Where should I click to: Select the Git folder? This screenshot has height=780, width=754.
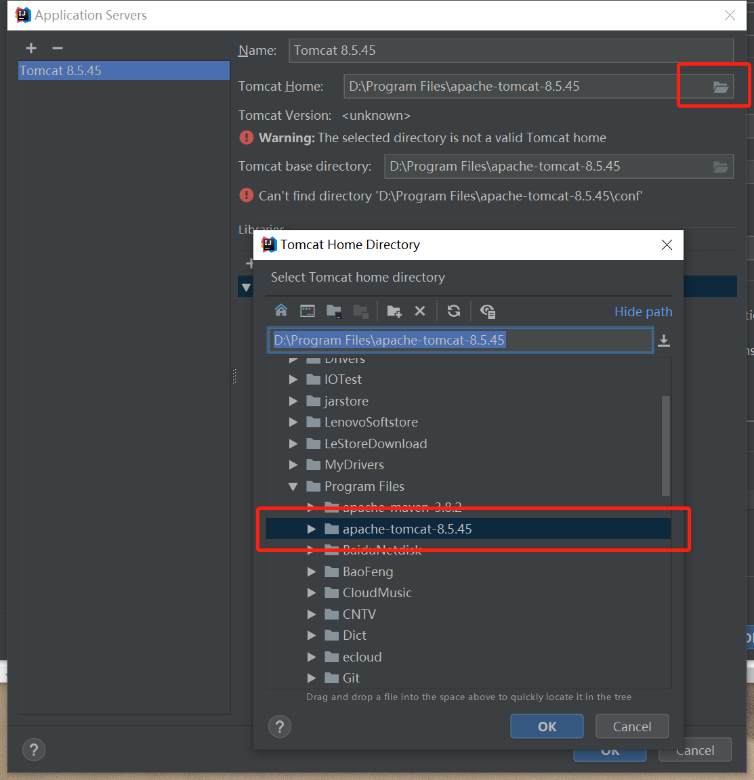(468, 678)
